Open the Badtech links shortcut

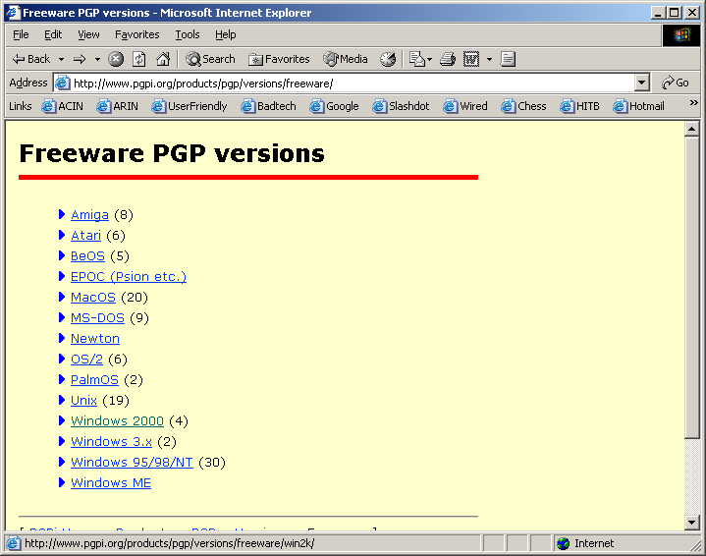click(268, 106)
